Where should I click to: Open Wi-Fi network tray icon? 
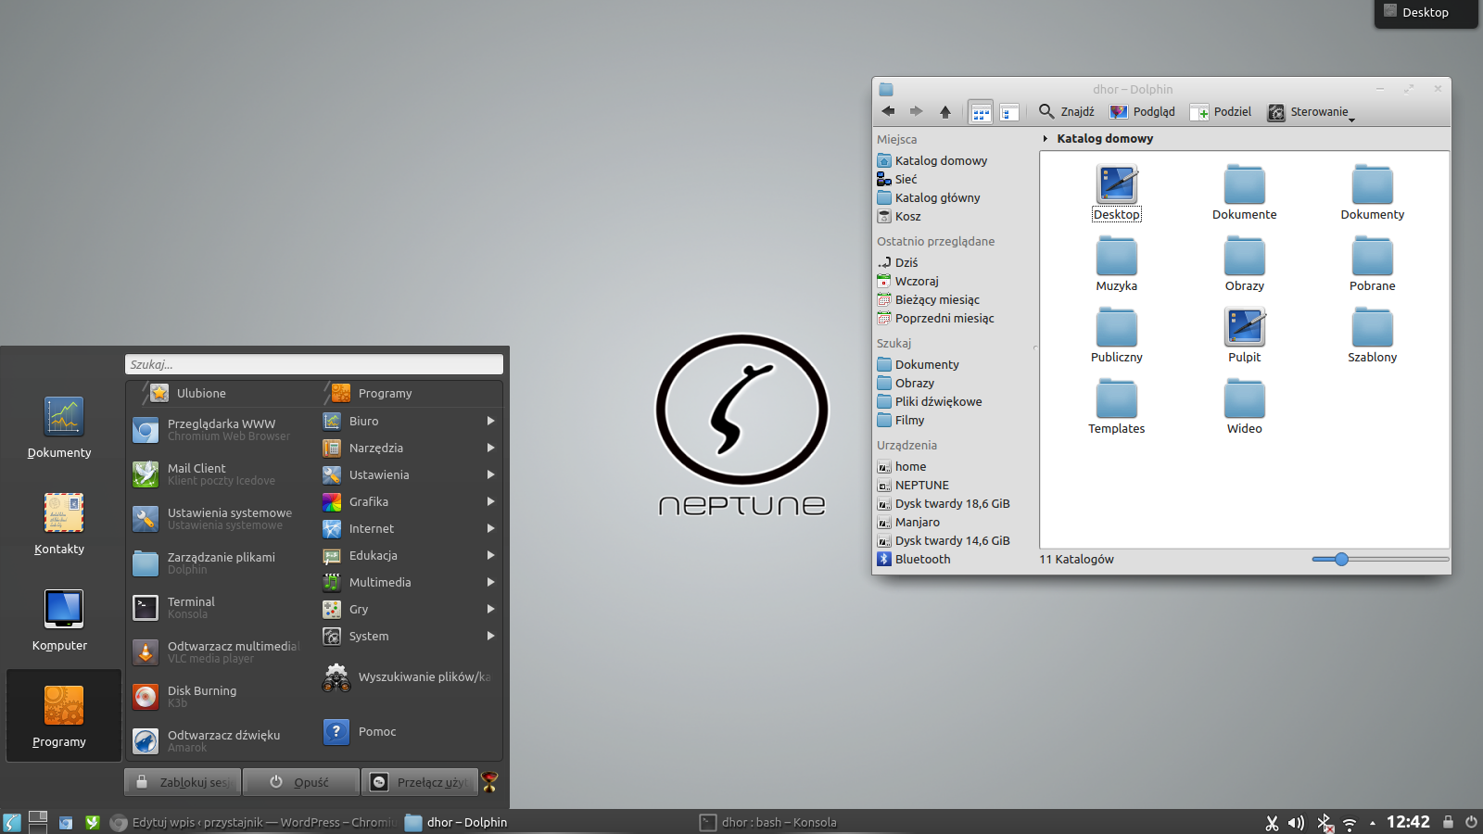click(x=1350, y=823)
